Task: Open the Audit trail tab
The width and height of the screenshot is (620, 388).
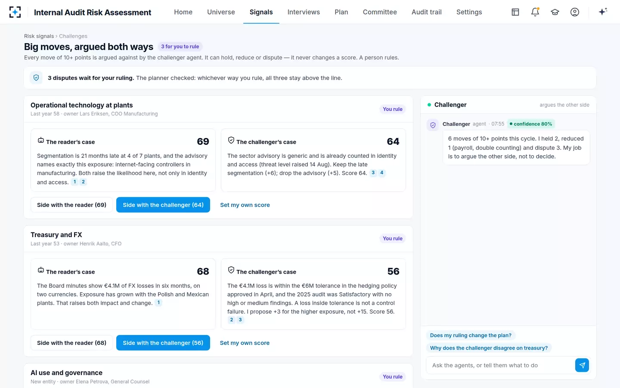Action: (x=427, y=12)
